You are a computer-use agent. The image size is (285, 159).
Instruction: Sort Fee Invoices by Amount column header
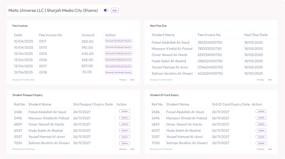coord(88,35)
